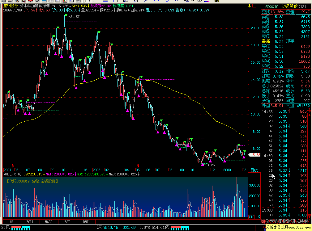Switch to the BOLL indicator tab
This screenshot has width=312, height=231.
(x=30, y=222)
